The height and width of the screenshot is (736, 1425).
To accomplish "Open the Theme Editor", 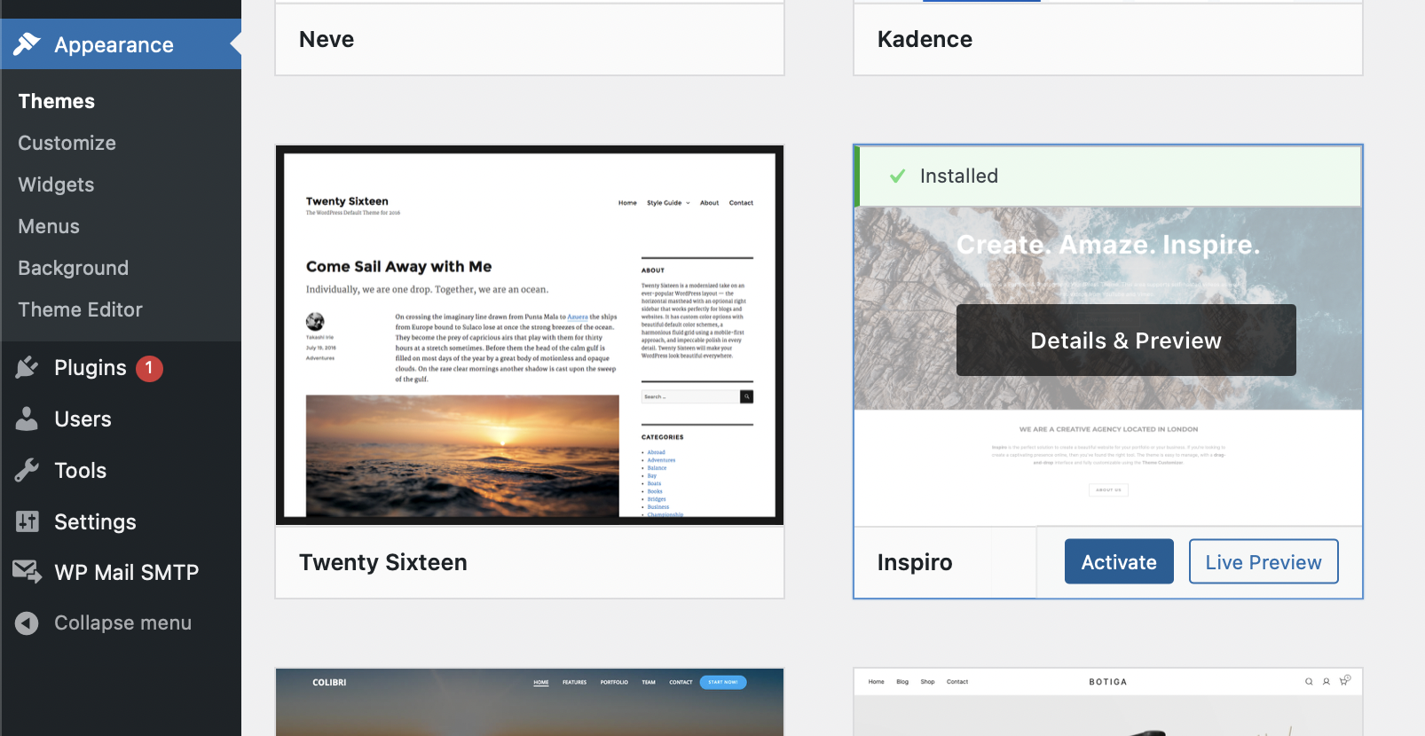I will coord(81,309).
